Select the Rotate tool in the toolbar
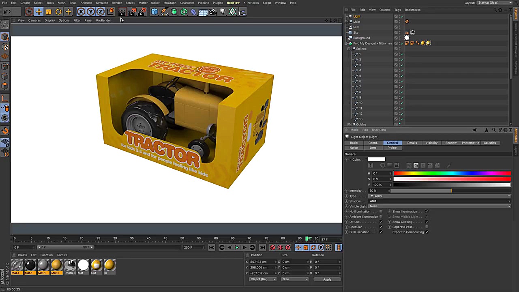 point(58,11)
